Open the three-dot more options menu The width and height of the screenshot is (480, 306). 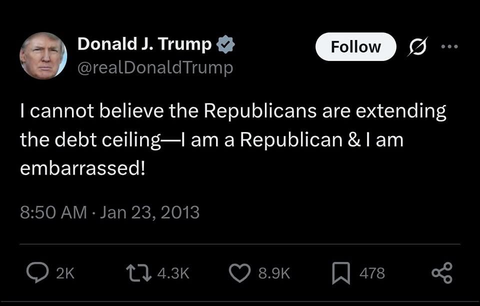[449, 47]
